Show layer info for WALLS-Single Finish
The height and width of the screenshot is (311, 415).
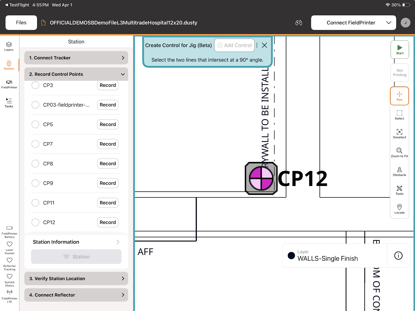398,255
